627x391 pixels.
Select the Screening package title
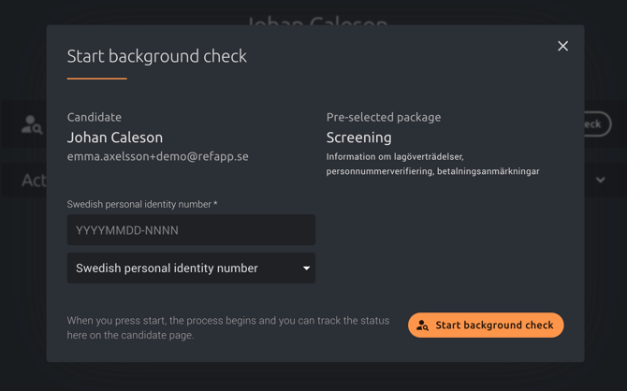coord(358,138)
